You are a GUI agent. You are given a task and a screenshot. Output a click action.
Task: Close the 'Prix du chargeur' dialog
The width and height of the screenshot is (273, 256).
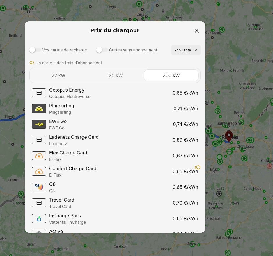(x=197, y=31)
